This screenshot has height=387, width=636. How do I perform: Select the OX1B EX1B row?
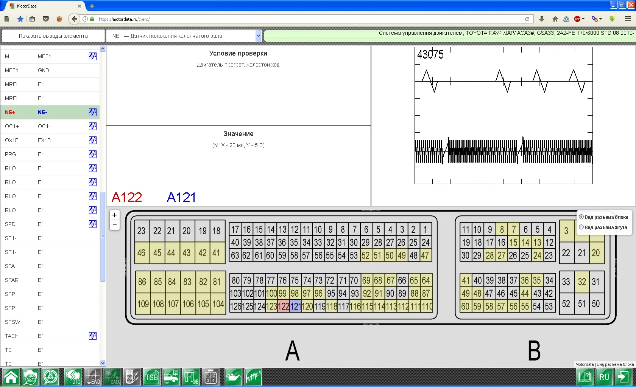(x=50, y=140)
